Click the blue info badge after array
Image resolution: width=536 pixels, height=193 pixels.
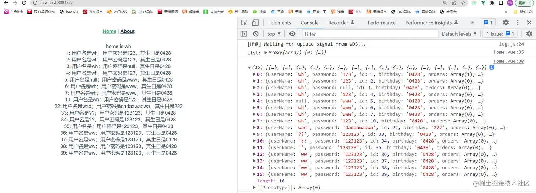[x=492, y=67]
